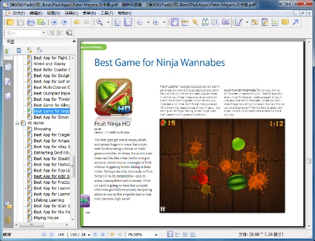Image resolution: width=315 pixels, height=241 pixels.
Task: Switch to the fourth status-bar layout icon
Action: (x=193, y=234)
